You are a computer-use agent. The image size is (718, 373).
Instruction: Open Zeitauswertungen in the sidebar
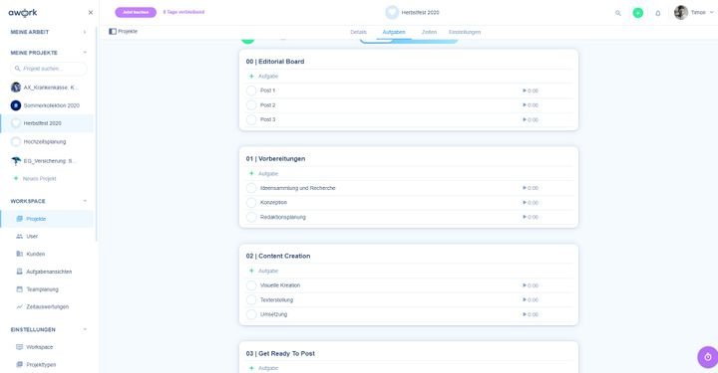point(48,307)
